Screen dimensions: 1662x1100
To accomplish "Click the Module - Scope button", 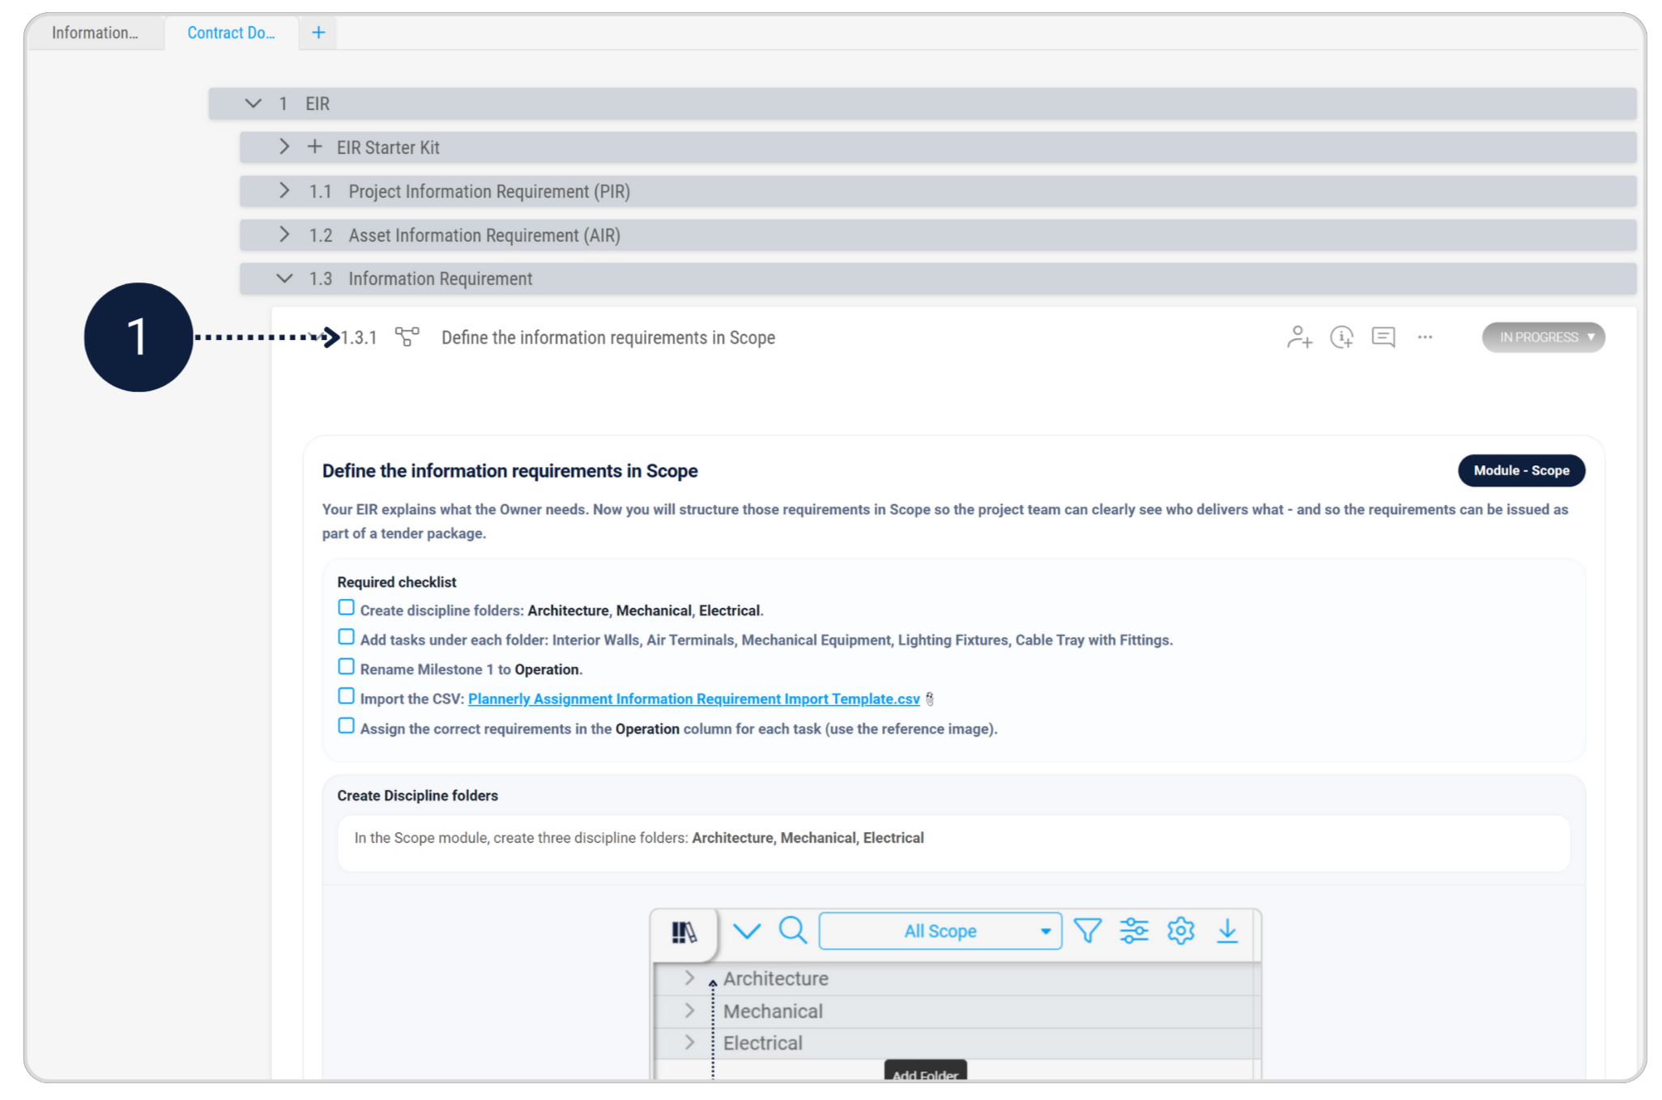I will click(x=1520, y=471).
